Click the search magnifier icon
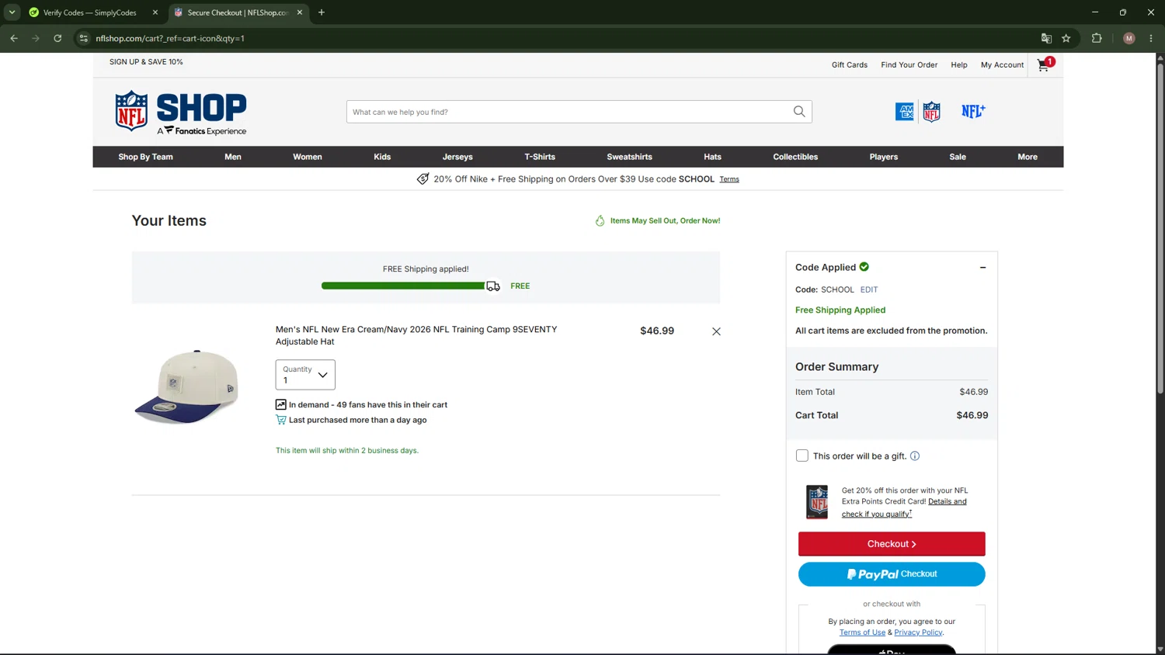Image resolution: width=1165 pixels, height=655 pixels. pyautogui.click(x=799, y=112)
